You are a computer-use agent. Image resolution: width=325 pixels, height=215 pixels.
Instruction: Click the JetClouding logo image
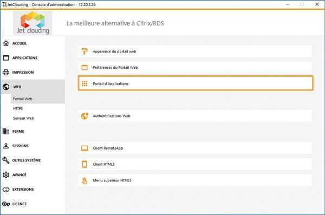32,23
